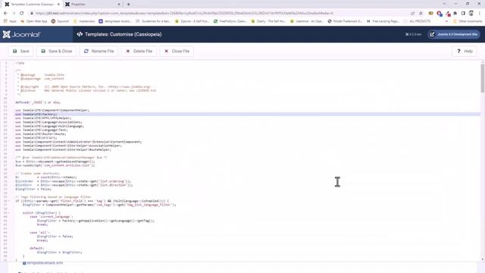The image size is (485, 273).
Task: Click the case 'current_language': line
Action: [52, 217]
